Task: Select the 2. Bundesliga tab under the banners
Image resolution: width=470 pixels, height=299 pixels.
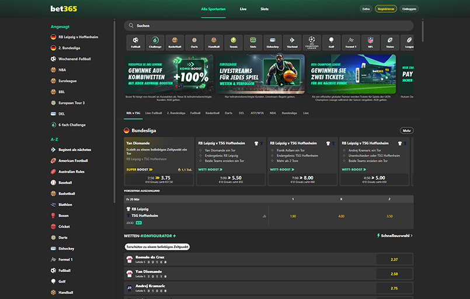Action: click(176, 113)
